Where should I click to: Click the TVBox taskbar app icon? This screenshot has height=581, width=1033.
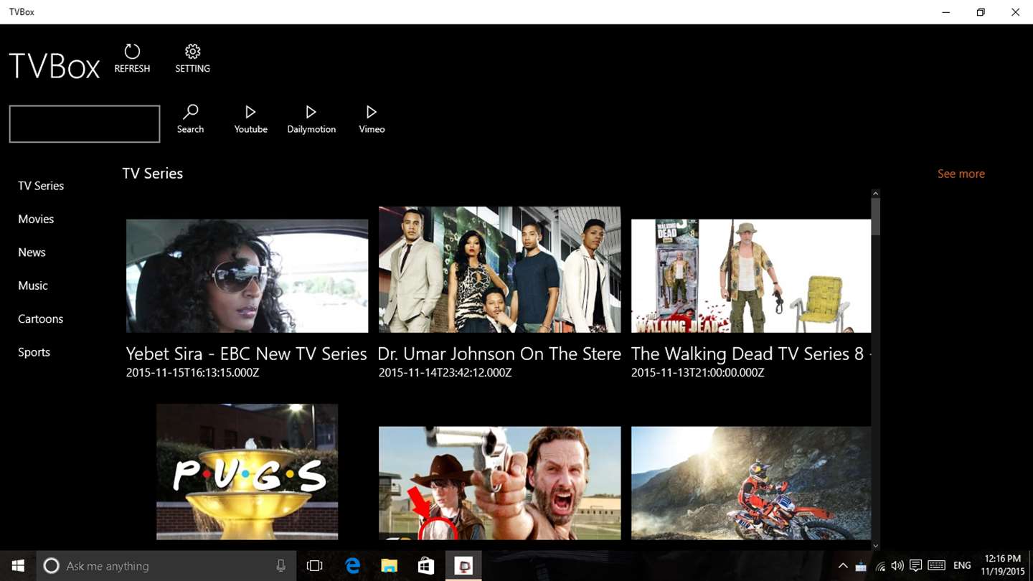(463, 566)
